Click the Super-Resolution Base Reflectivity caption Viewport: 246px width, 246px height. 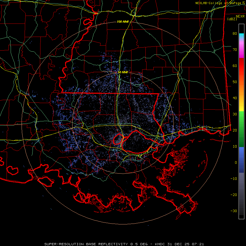point(86,244)
